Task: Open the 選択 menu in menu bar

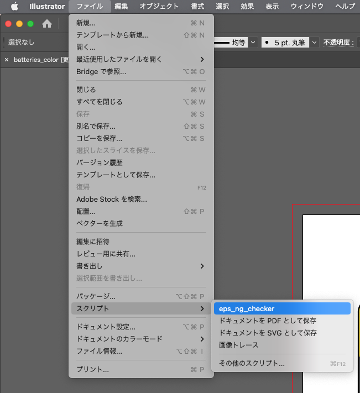Action: [222, 6]
